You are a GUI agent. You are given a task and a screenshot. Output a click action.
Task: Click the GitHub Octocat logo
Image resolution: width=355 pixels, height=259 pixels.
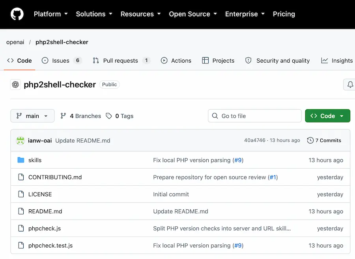(x=17, y=14)
